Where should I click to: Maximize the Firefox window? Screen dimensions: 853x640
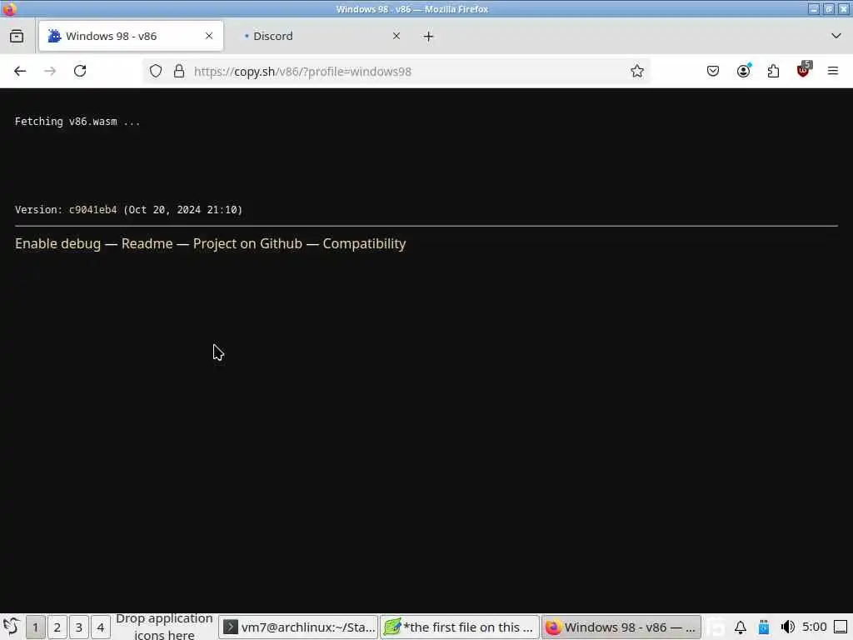[x=829, y=8]
